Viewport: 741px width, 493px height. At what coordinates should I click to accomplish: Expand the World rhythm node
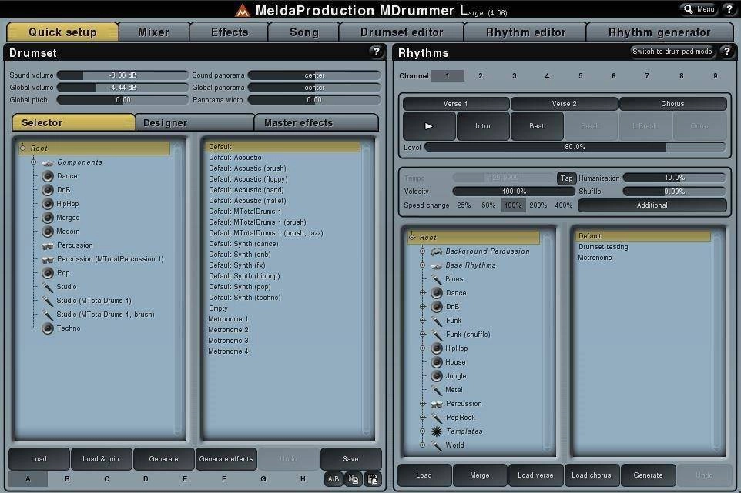tap(423, 445)
